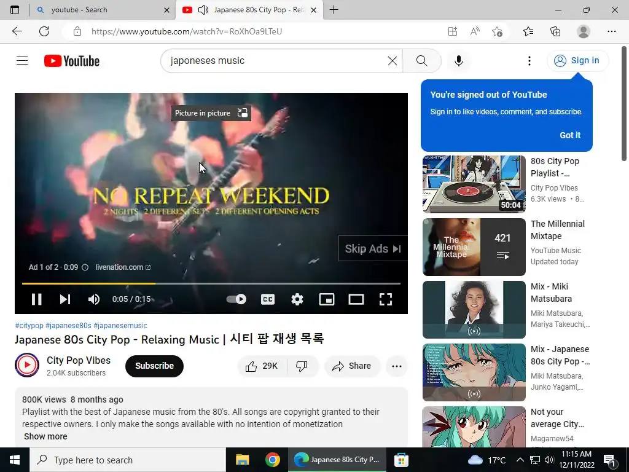
Task: Click the ad info circle icon
Action: click(x=85, y=267)
